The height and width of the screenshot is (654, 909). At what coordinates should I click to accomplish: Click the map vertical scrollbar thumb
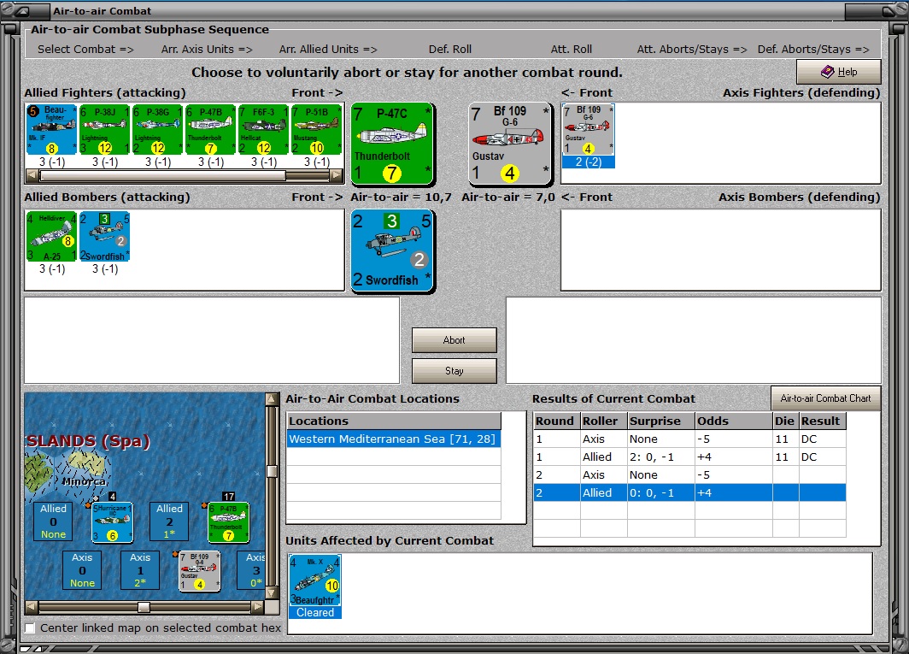(x=272, y=471)
